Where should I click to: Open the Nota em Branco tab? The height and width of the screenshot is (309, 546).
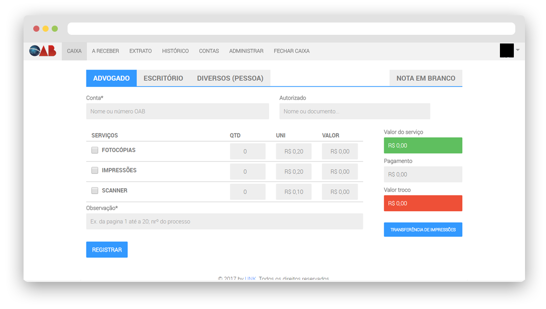tap(425, 78)
